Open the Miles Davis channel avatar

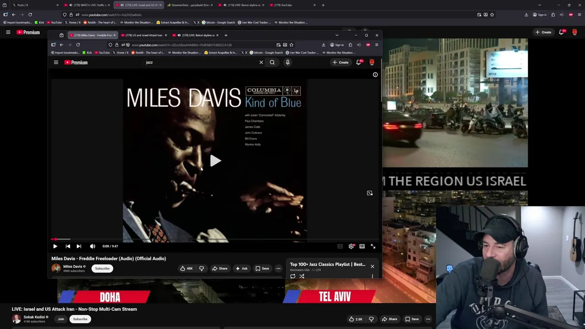click(56, 268)
